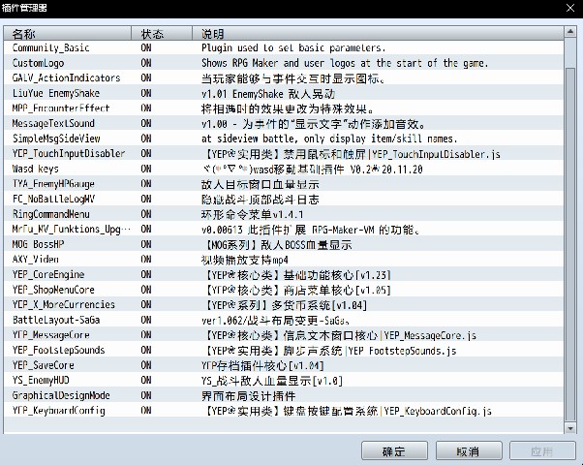Select the Community_Basic plugin row
Viewport: 583px width, 465px height.
pyautogui.click(x=284, y=48)
